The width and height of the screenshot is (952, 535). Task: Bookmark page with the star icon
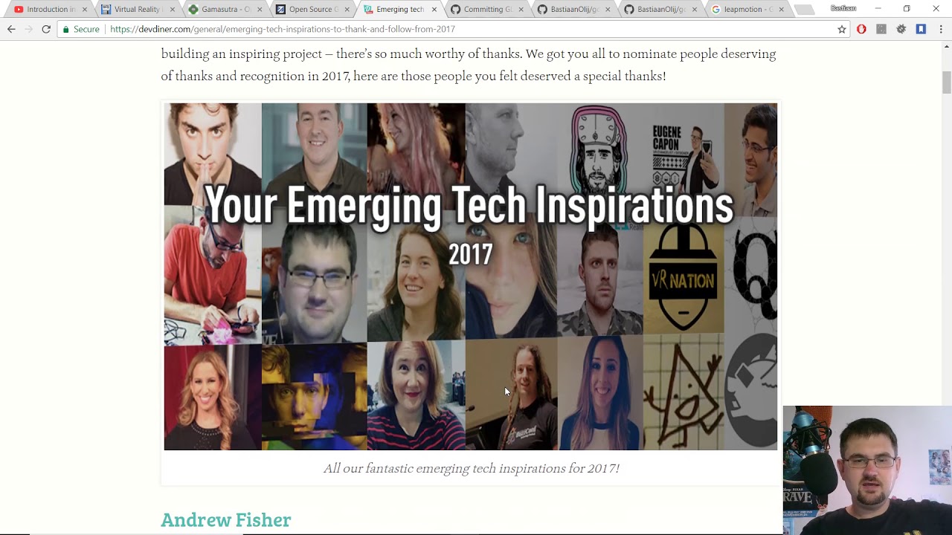coord(842,29)
